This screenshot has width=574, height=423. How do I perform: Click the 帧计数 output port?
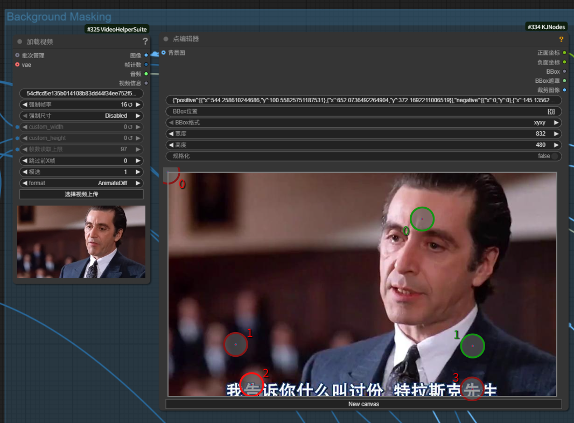pyautogui.click(x=146, y=65)
